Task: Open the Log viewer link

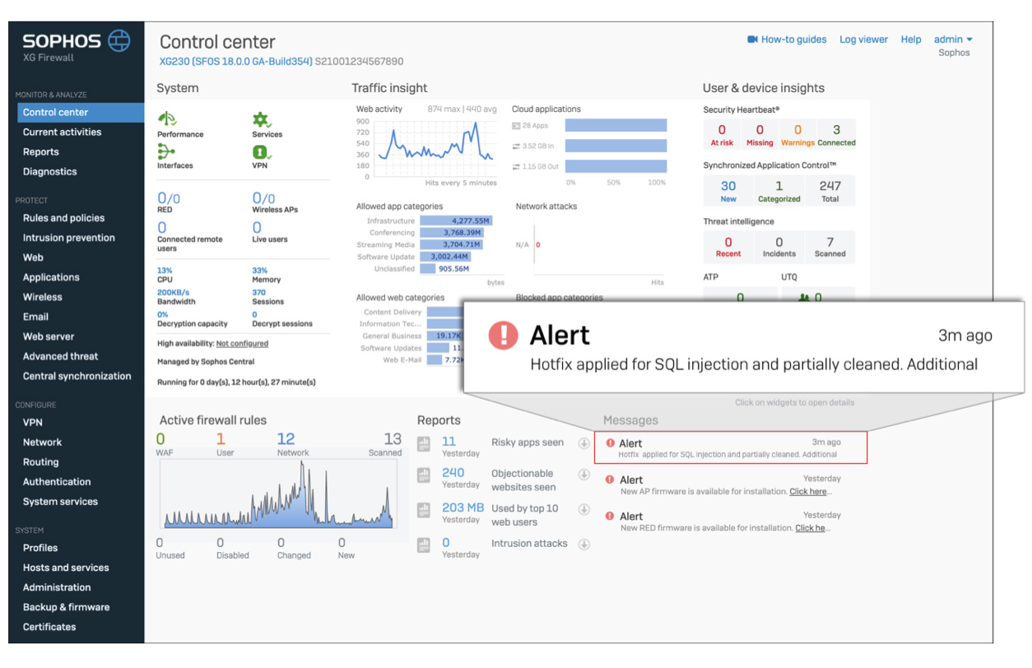Action: (x=863, y=39)
